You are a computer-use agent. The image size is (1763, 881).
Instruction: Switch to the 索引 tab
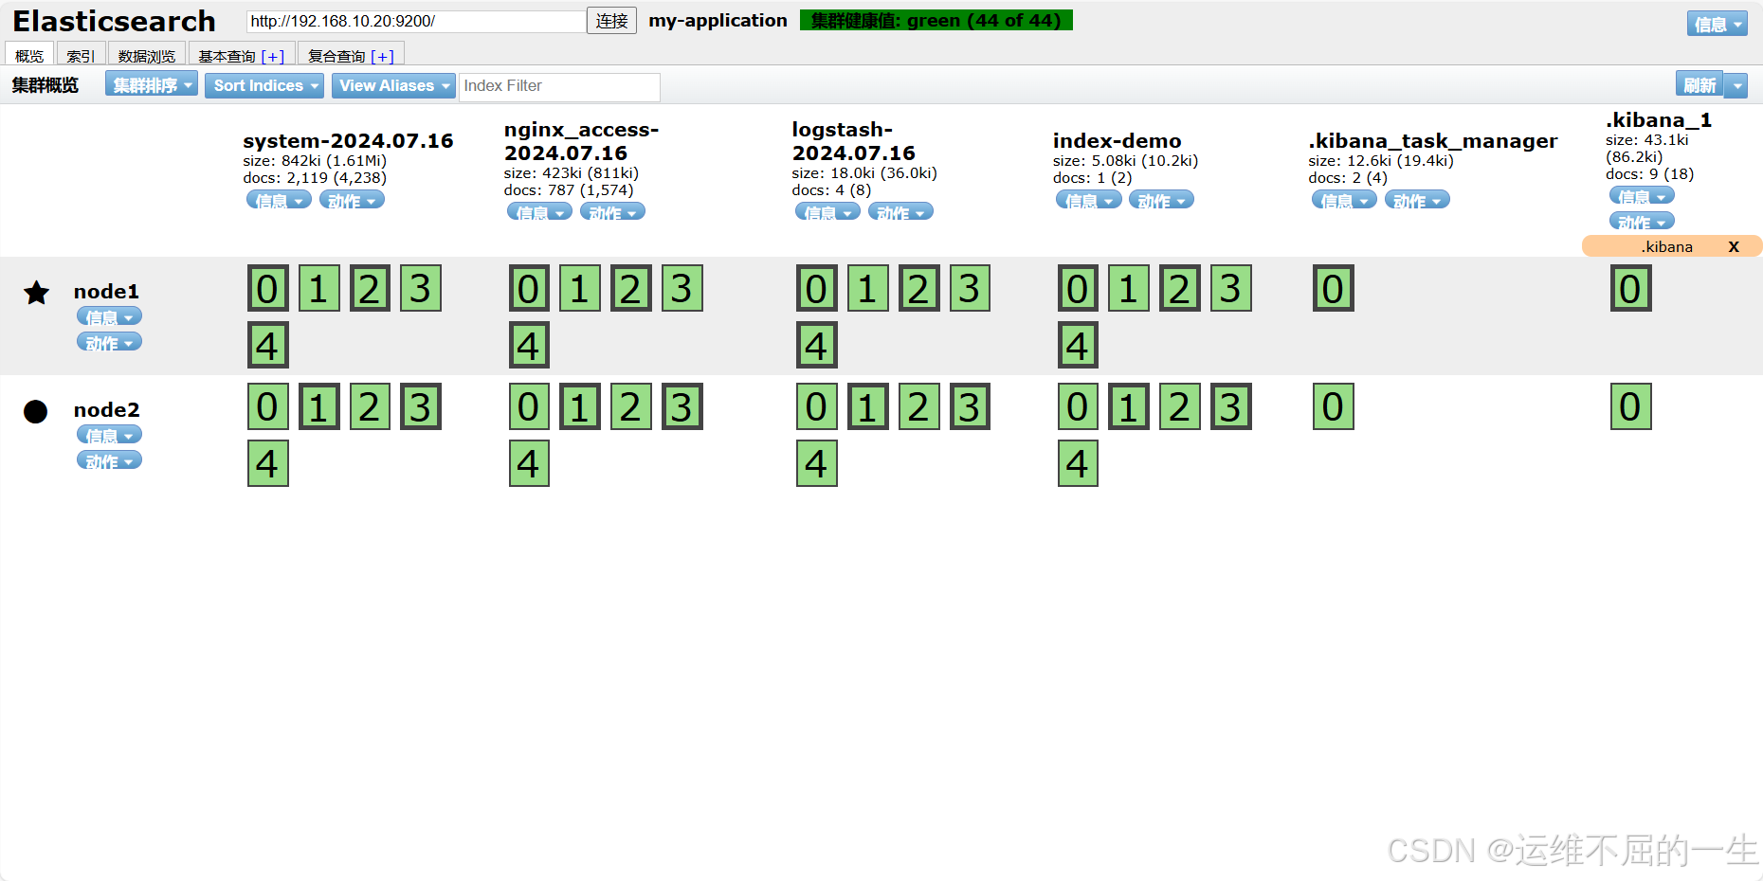(81, 55)
